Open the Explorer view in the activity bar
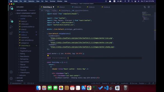The width and height of the screenshot is (164, 92). point(11,8)
